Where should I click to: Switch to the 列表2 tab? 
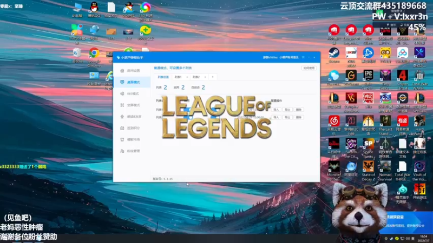click(196, 77)
